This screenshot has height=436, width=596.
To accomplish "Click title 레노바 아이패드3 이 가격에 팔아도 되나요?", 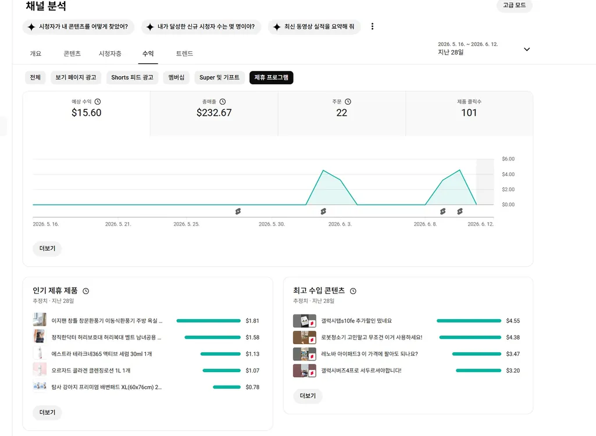I will (x=369, y=354).
